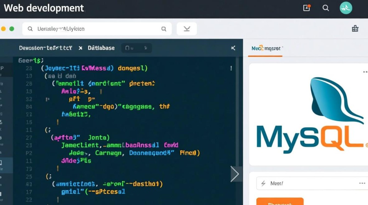Open the vertical ellipsis menu in the editor

click(x=231, y=68)
